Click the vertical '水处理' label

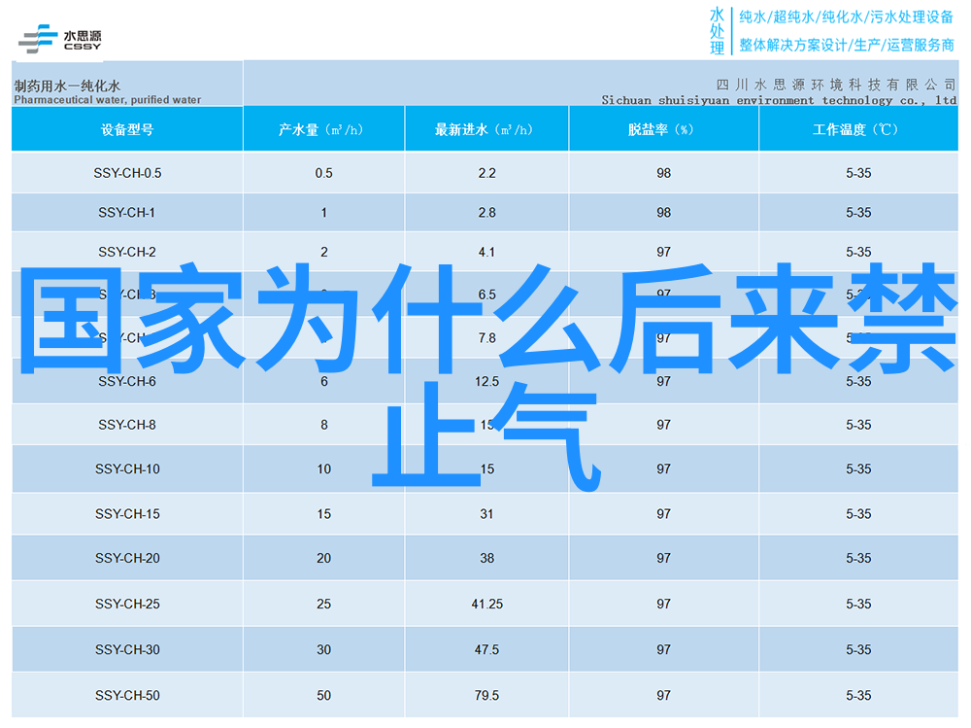[x=718, y=31]
